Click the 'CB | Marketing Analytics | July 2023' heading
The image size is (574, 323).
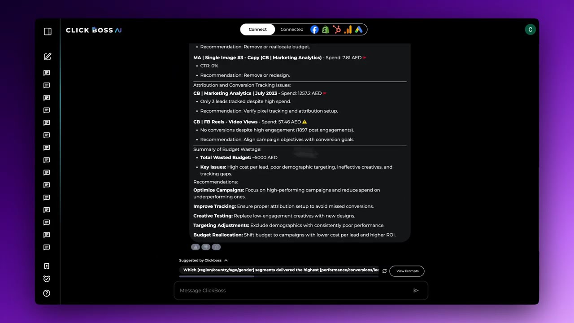(x=235, y=93)
